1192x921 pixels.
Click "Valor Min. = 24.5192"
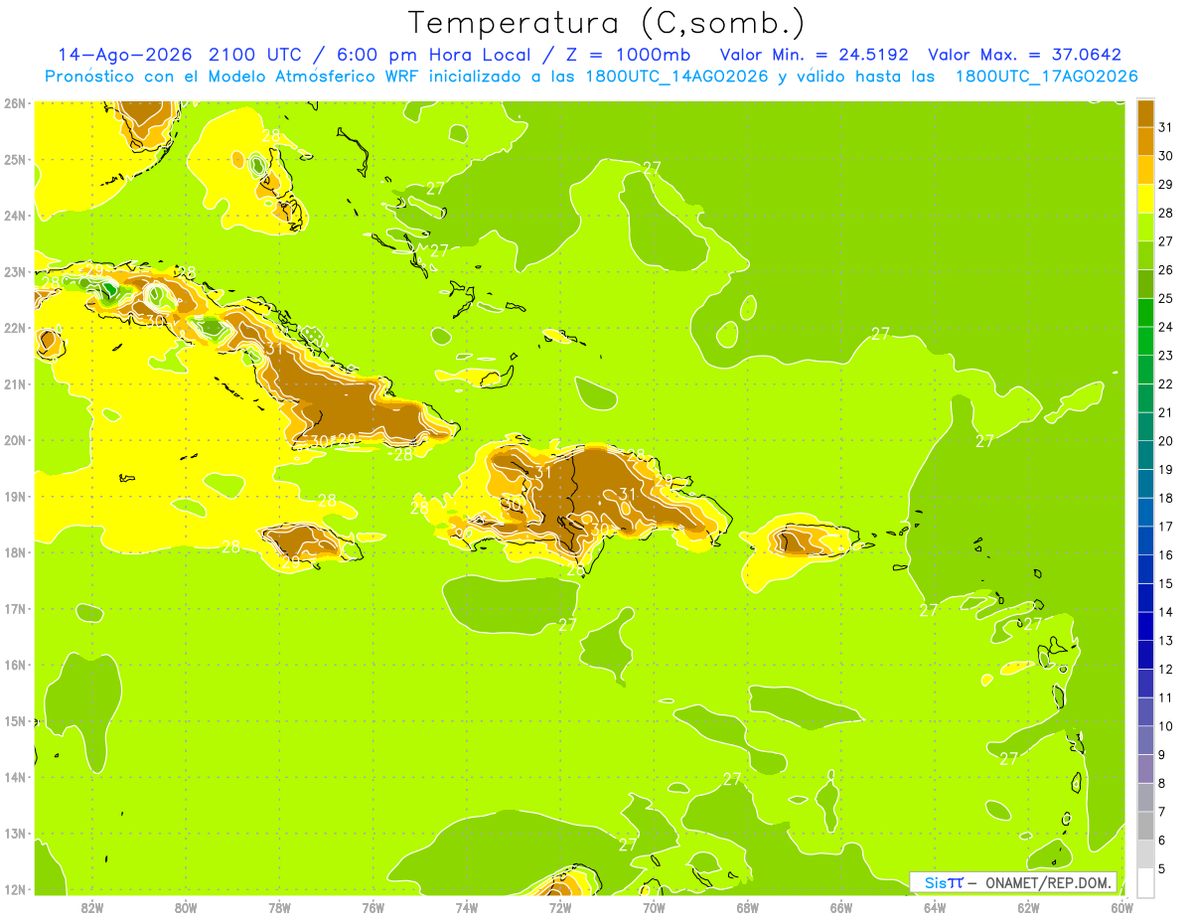coord(814,55)
